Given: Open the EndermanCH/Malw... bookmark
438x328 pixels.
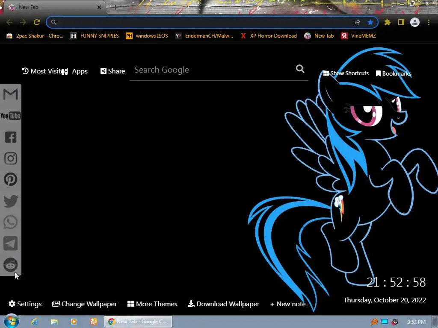Looking at the screenshot, I should pos(204,36).
